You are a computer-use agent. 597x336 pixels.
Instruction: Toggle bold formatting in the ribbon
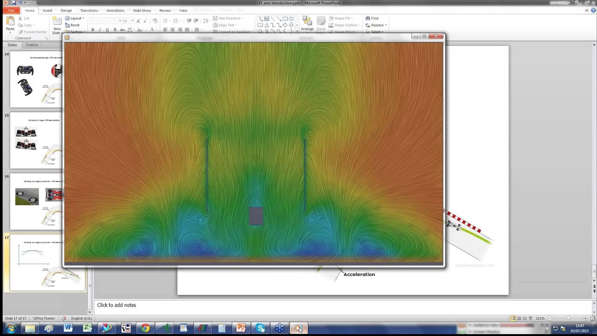(92, 29)
